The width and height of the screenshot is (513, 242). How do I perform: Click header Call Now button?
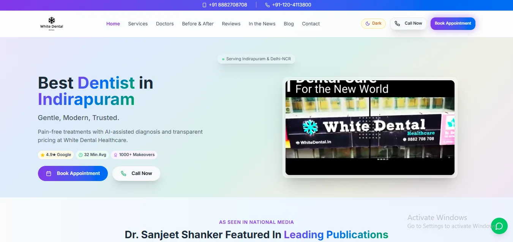tap(408, 23)
